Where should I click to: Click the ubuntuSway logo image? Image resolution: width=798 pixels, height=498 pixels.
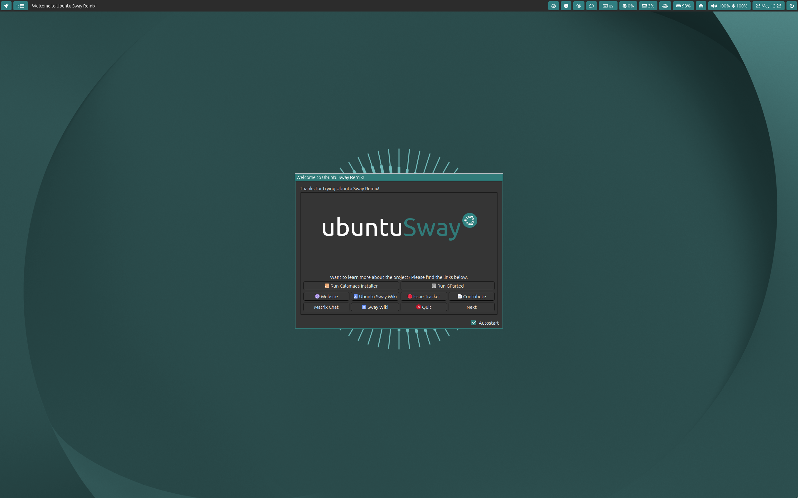click(x=399, y=227)
